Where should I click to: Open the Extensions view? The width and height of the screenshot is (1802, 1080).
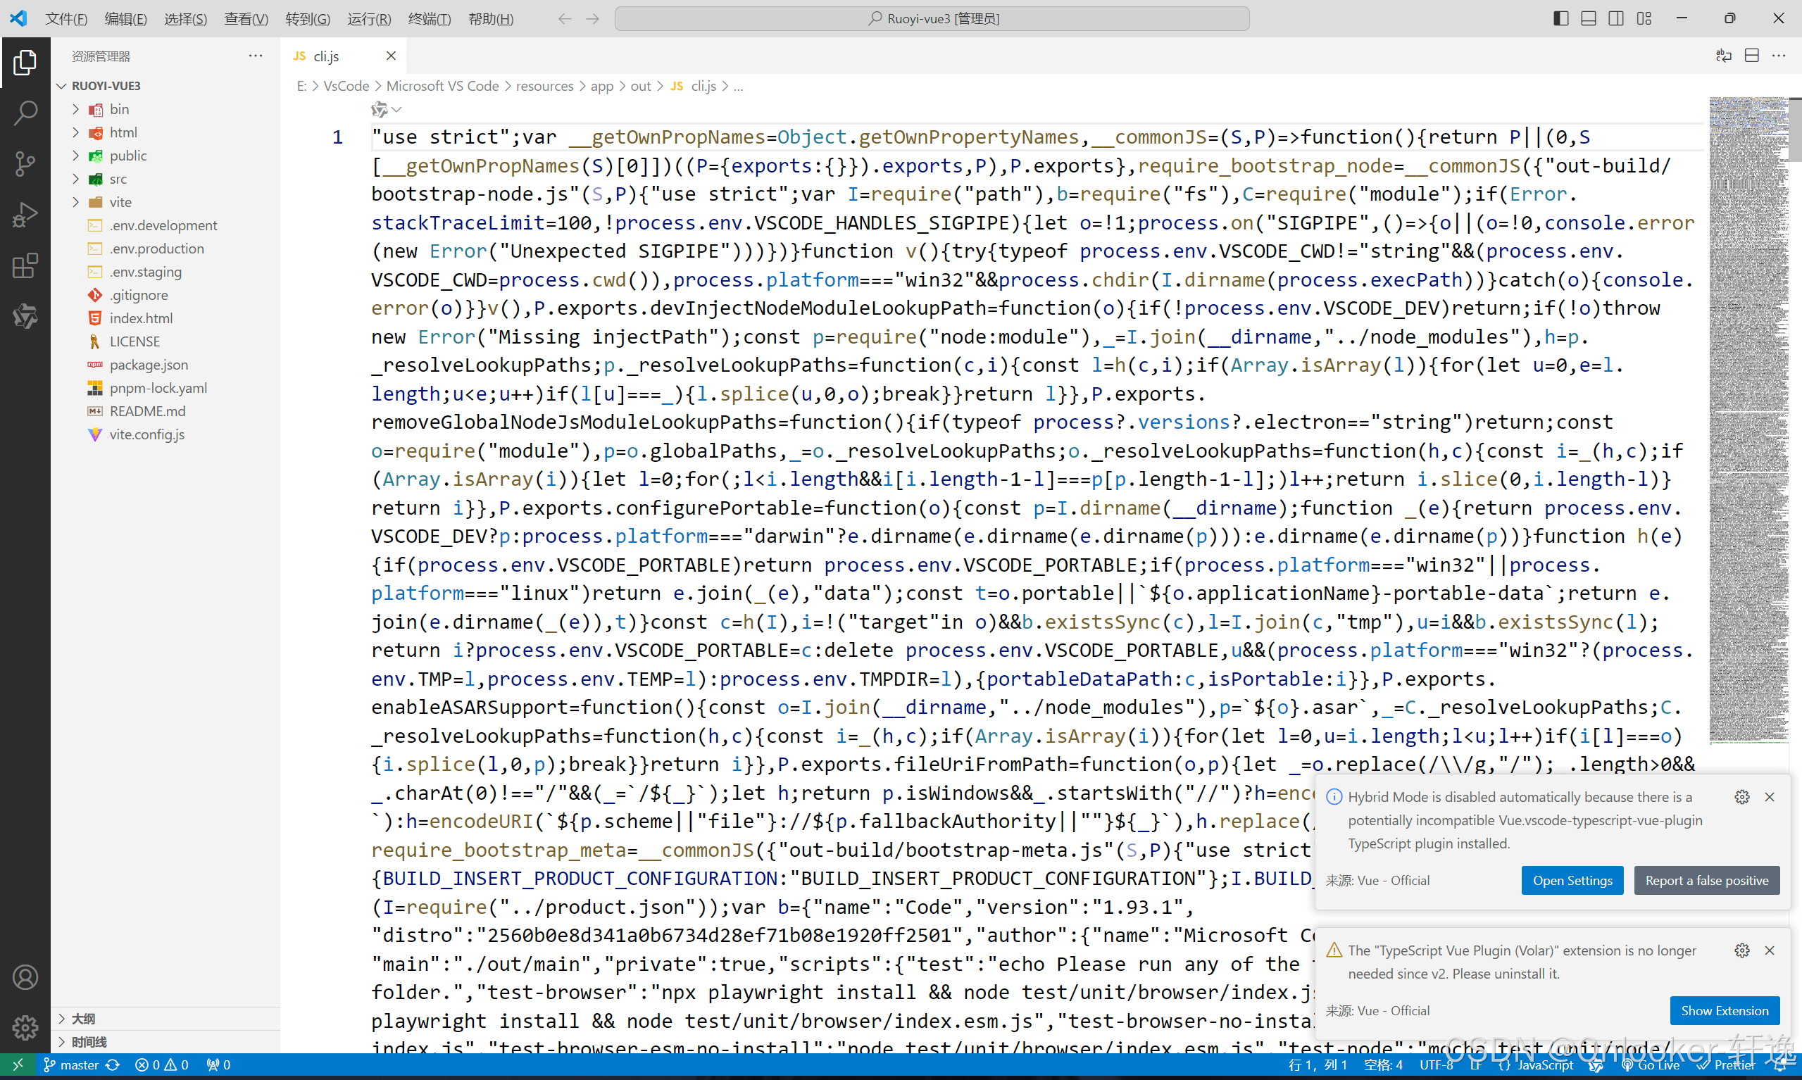click(x=25, y=265)
